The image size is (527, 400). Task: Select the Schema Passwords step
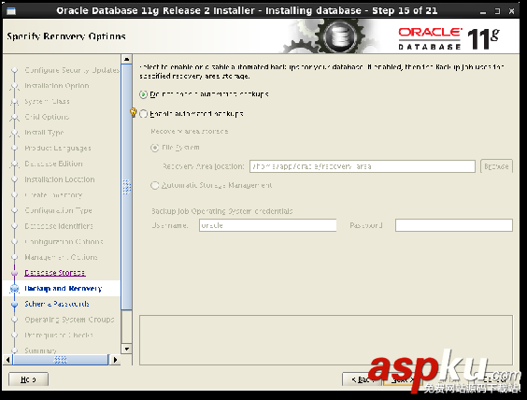57,304
